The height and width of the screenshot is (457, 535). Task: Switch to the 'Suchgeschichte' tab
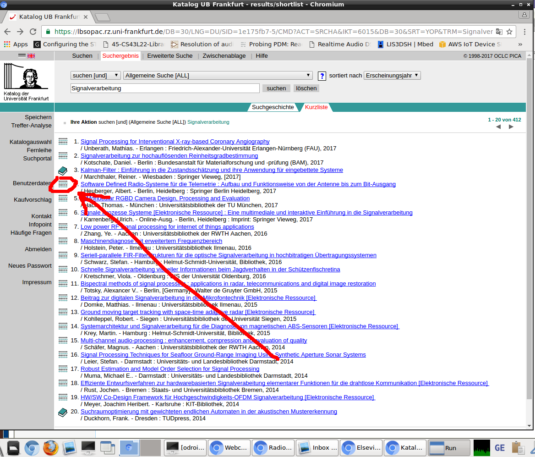click(273, 107)
